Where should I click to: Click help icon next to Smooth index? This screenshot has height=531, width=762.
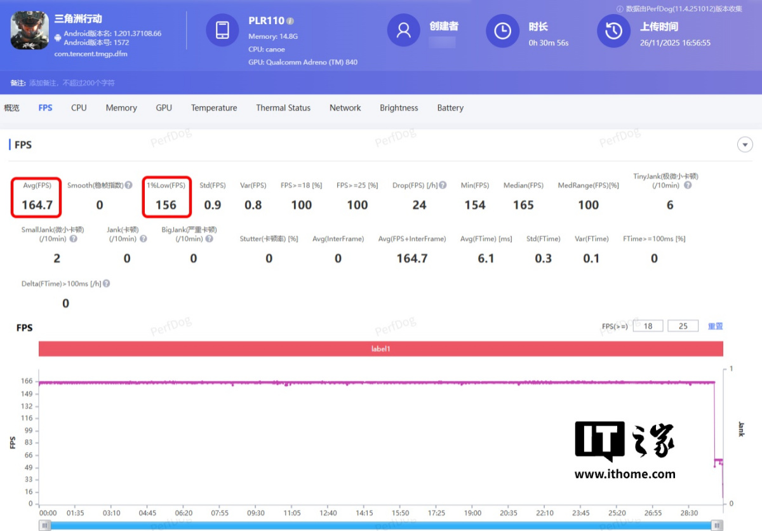pyautogui.click(x=129, y=185)
